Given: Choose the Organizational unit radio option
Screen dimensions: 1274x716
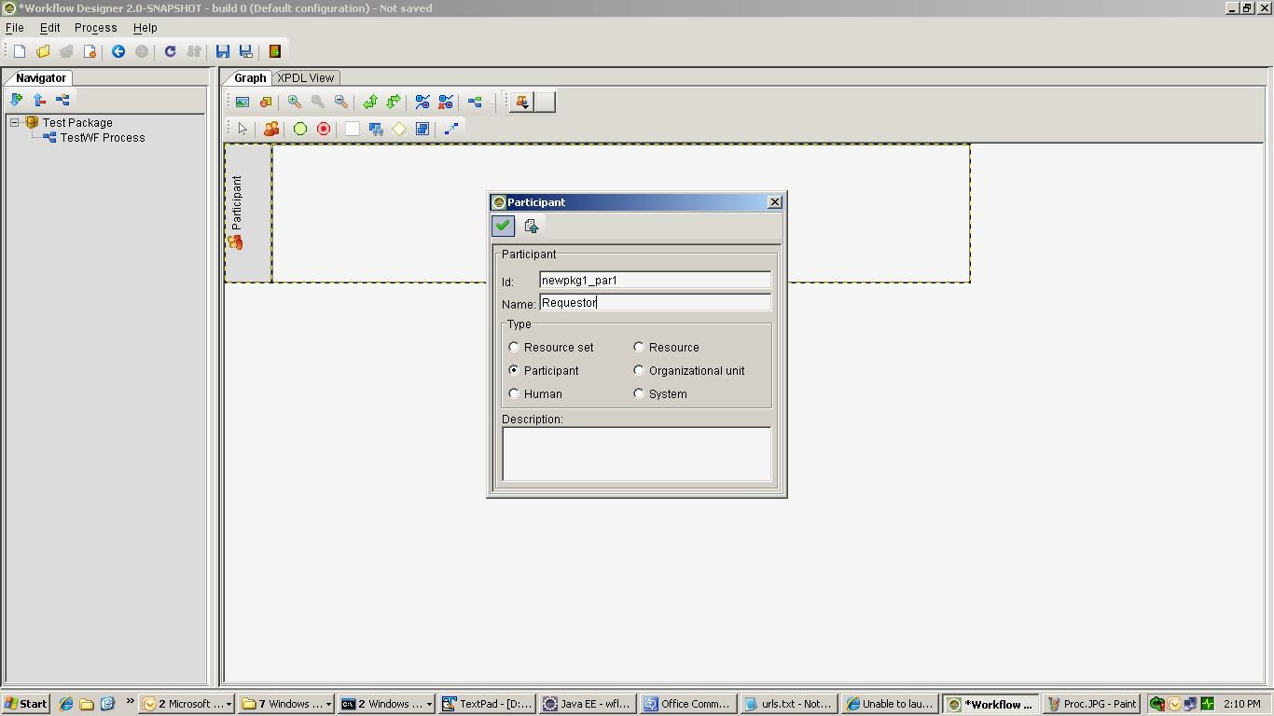Looking at the screenshot, I should [639, 370].
